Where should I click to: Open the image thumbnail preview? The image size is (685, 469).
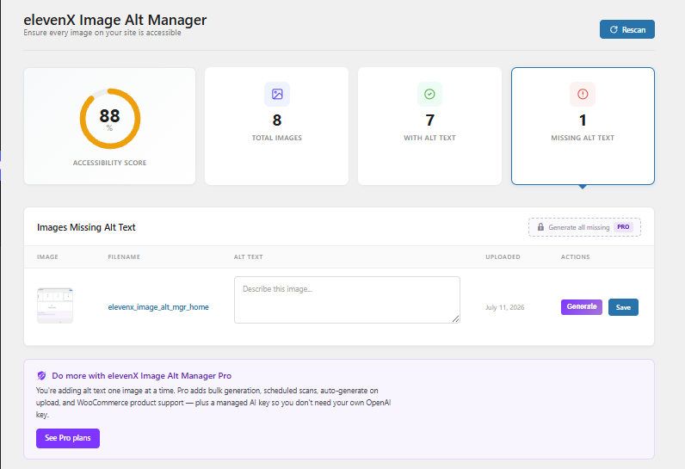55,305
